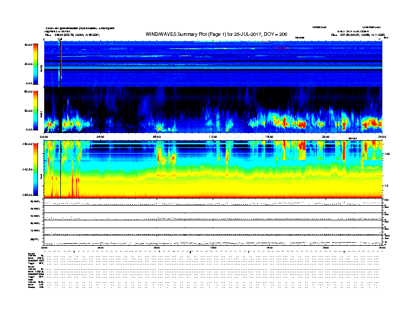Screen dimensions: 412x318
Task: Click the 12:00 label under RAD1 spectrogram
Action: [213, 137]
